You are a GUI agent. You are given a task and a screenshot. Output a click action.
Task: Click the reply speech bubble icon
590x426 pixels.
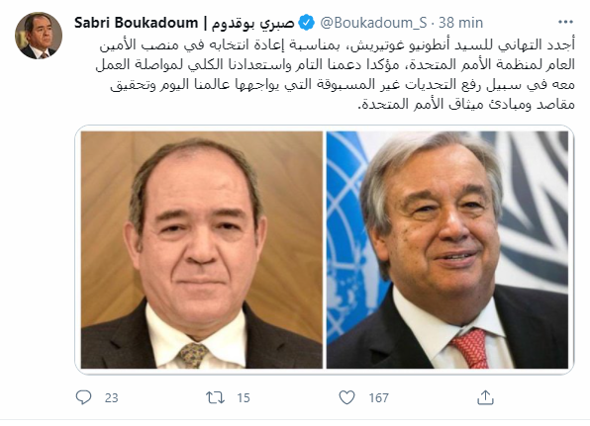tap(83, 397)
